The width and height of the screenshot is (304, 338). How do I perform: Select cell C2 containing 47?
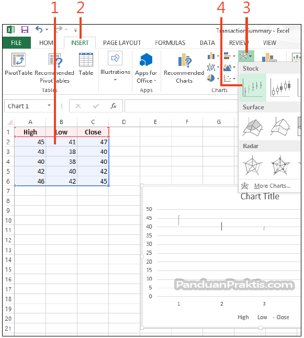pyautogui.click(x=93, y=142)
